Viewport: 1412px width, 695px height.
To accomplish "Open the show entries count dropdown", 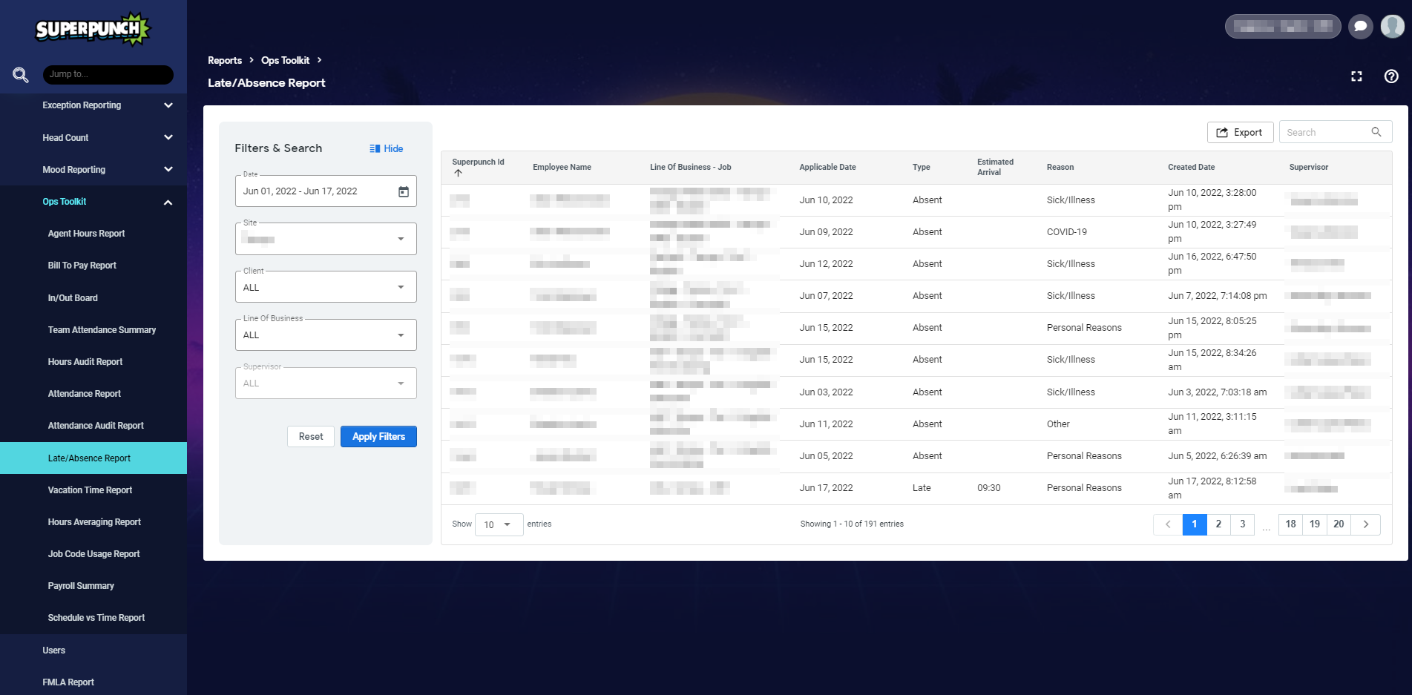I will click(x=499, y=524).
